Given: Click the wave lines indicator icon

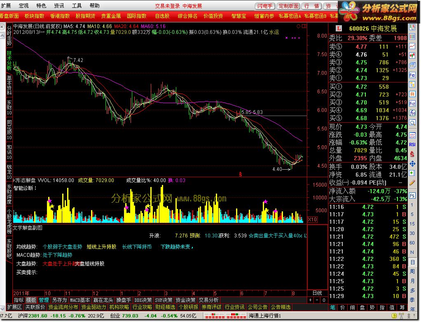Looking at the screenshot, I should click(412, 135).
